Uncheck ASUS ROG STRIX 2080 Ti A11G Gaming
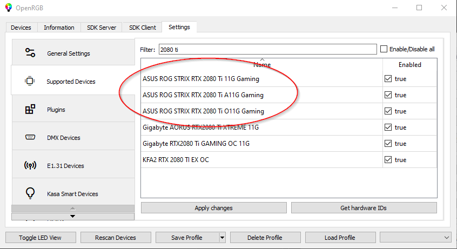 click(388, 95)
